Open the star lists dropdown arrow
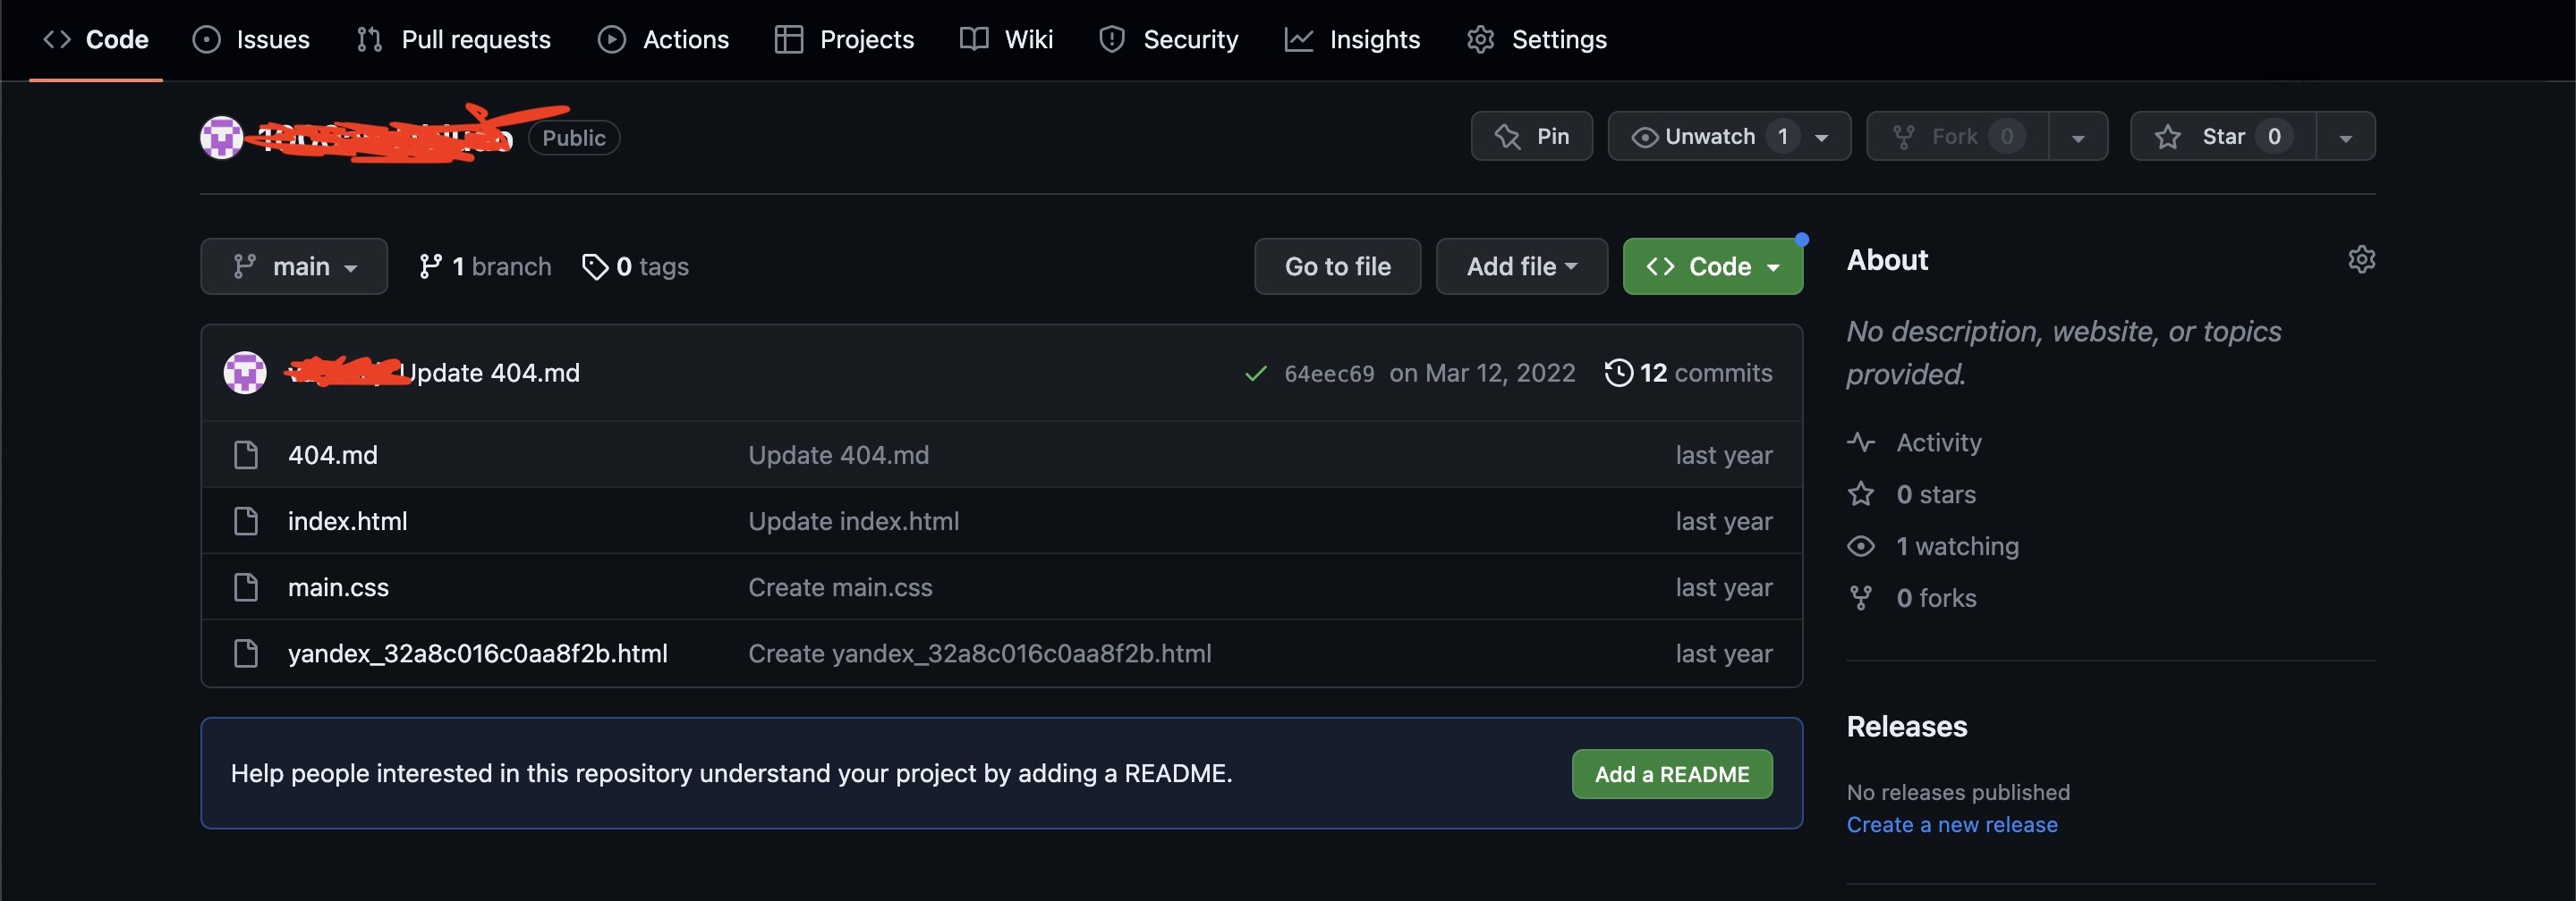The width and height of the screenshot is (2576, 901). click(2345, 137)
